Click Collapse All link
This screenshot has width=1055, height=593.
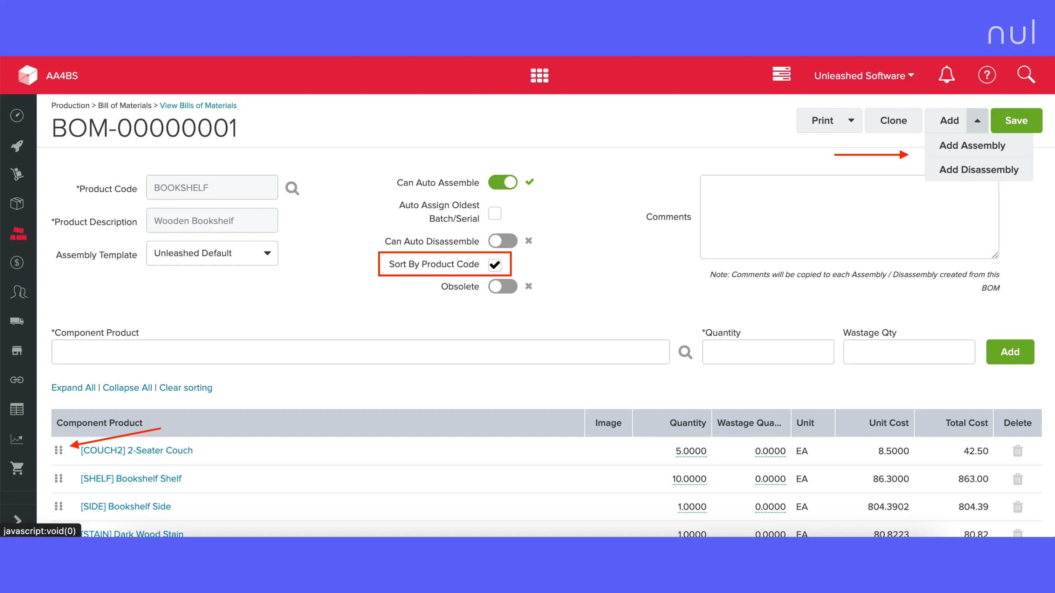pos(127,388)
